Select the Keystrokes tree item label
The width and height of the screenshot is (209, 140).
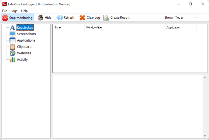click(x=25, y=27)
